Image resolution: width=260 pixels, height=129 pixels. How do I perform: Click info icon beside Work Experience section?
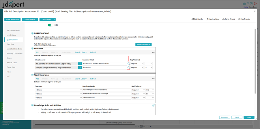[x=32, y=75]
